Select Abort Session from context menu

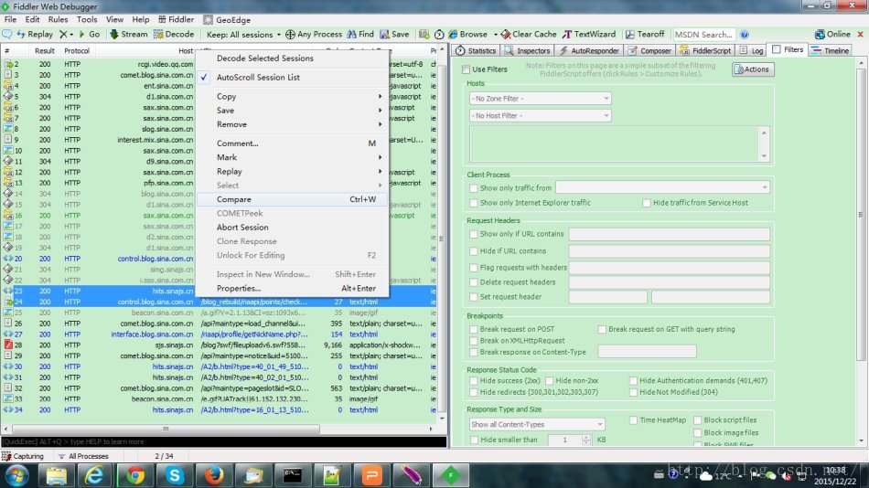292,228
